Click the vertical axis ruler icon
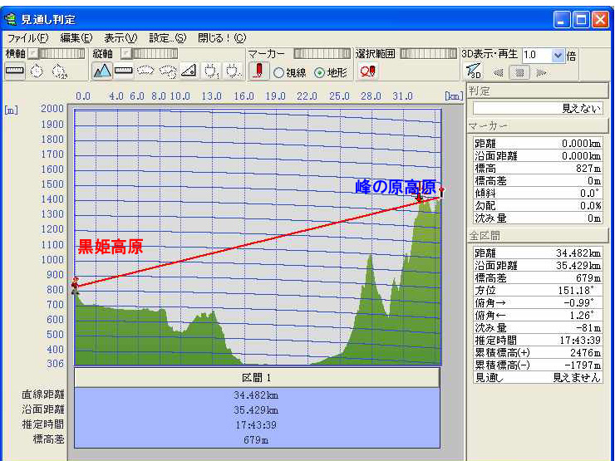 point(124,71)
